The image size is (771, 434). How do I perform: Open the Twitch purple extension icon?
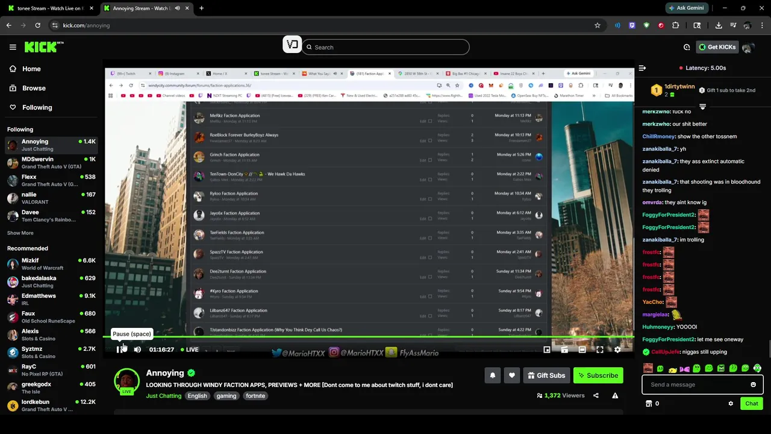click(x=632, y=25)
